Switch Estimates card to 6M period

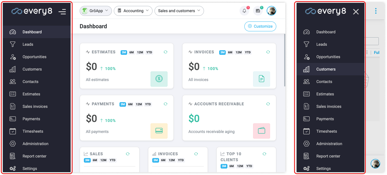(132, 53)
